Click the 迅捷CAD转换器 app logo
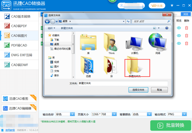Viewport: 192px width, 133px height. pyautogui.click(x=6, y=6)
